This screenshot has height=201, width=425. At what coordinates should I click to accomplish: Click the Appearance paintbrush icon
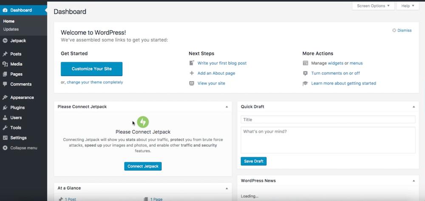pos(5,98)
